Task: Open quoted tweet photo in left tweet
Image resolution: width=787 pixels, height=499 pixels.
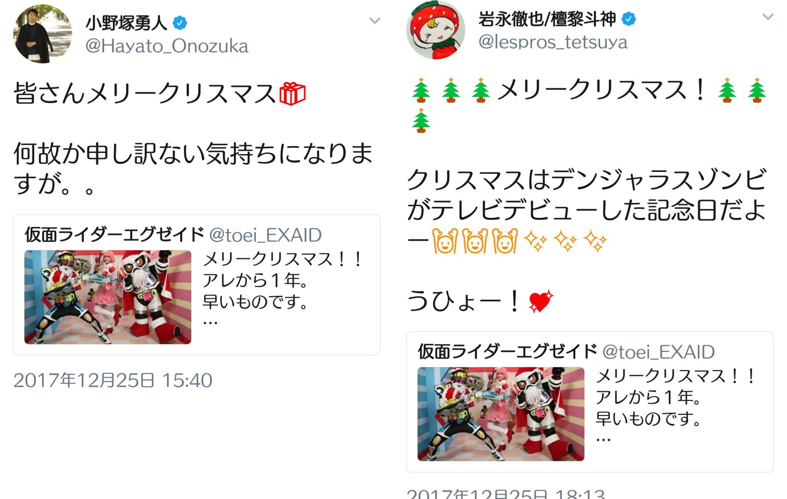Action: click(x=108, y=297)
